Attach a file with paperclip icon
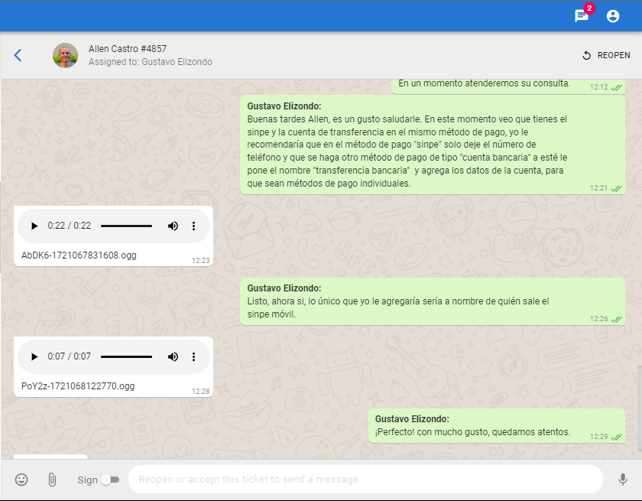 52,480
